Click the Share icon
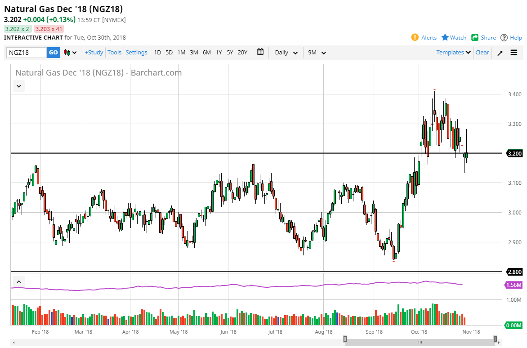The height and width of the screenshot is (348, 527). click(x=475, y=37)
